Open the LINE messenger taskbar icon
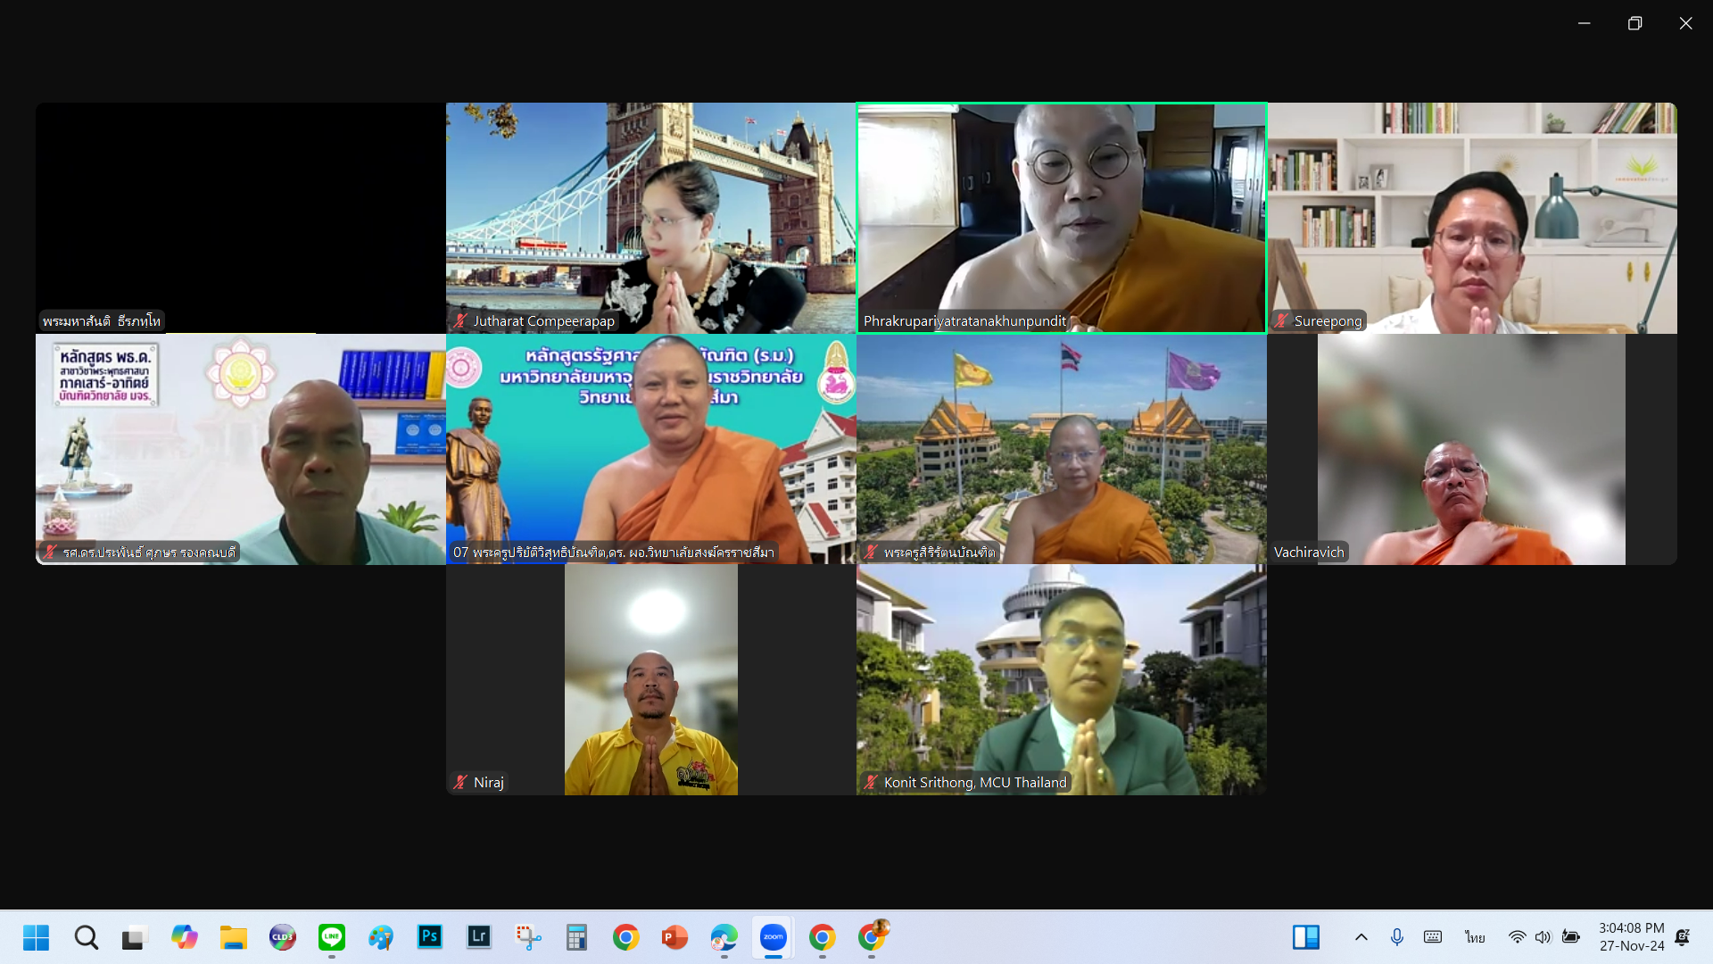Screen dimensions: 1713x964 [332, 937]
